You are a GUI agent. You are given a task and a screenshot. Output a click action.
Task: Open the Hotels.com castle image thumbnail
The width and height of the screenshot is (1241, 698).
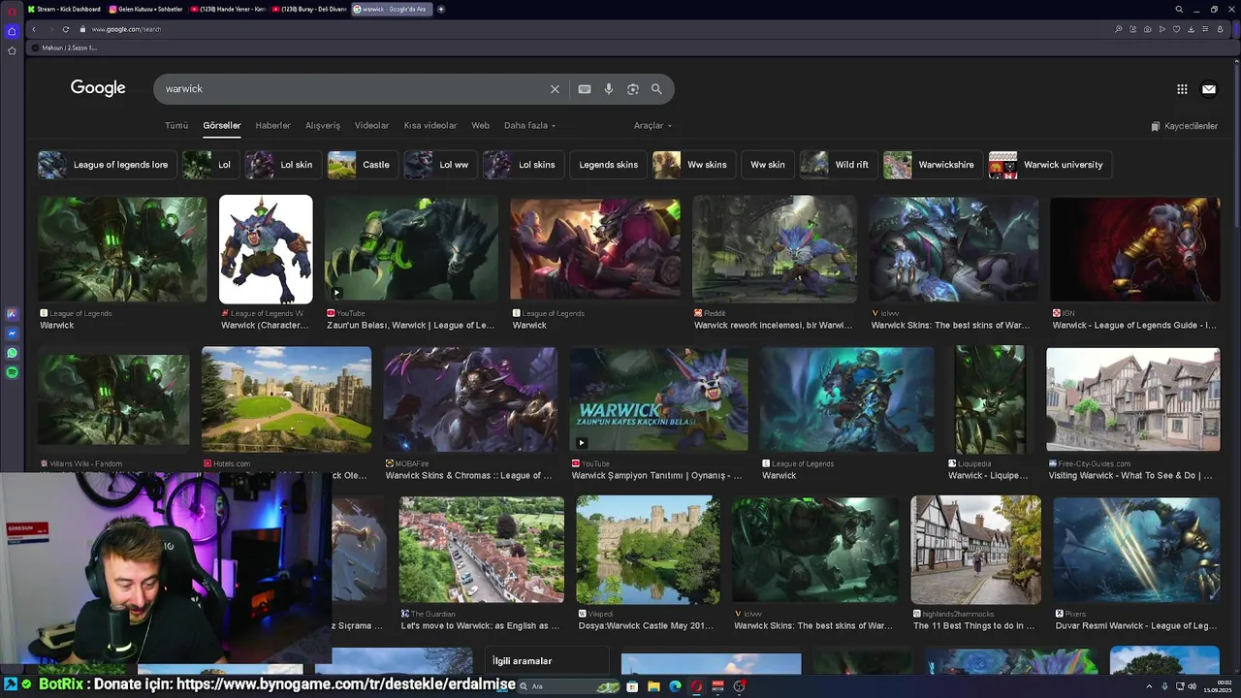tap(286, 399)
